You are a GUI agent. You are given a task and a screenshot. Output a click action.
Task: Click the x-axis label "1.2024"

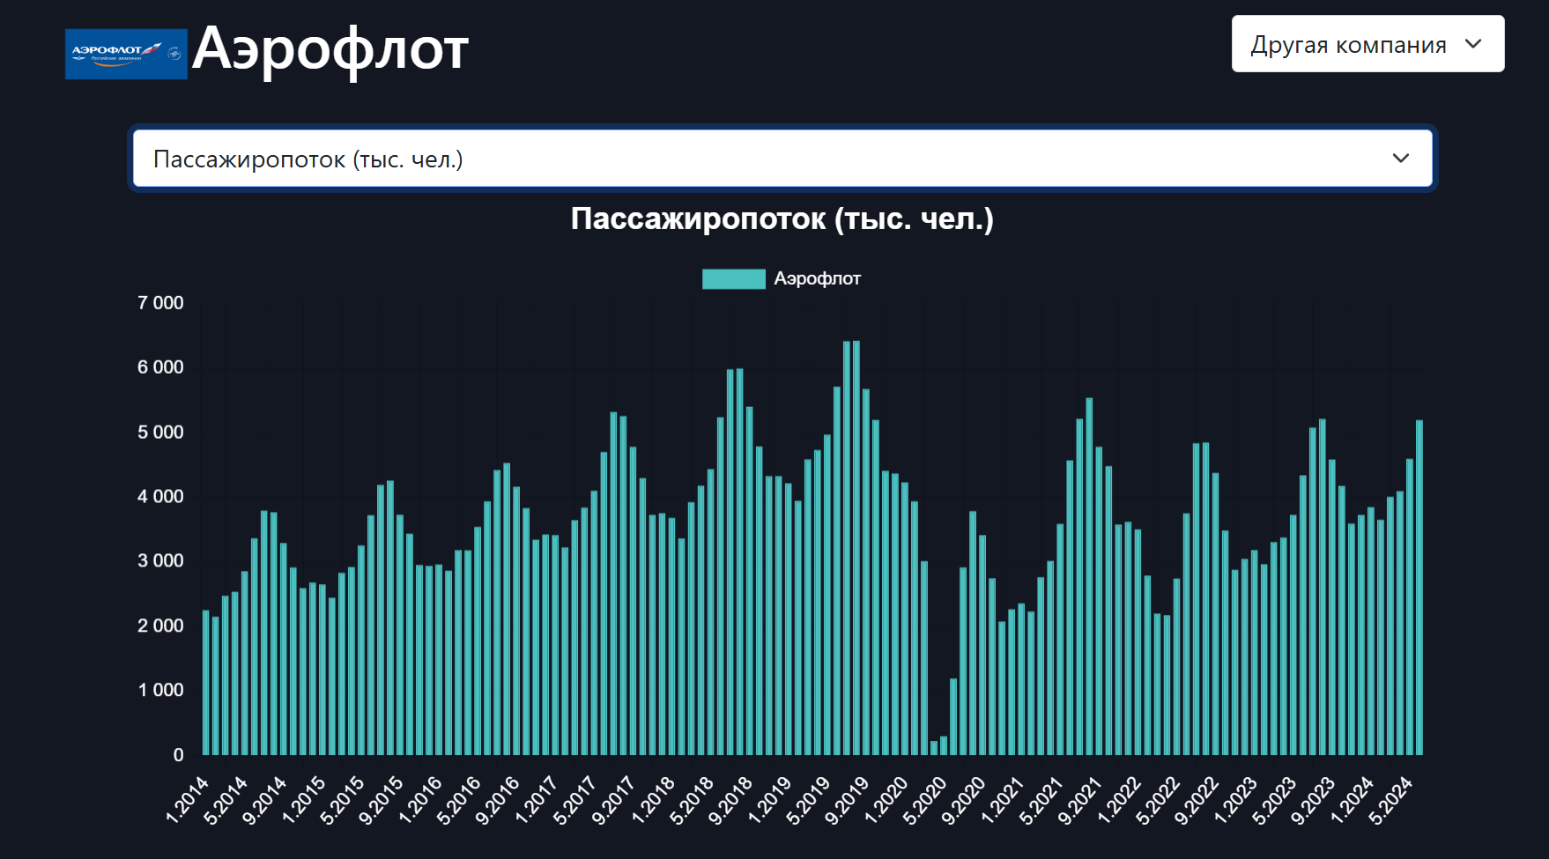click(1353, 800)
